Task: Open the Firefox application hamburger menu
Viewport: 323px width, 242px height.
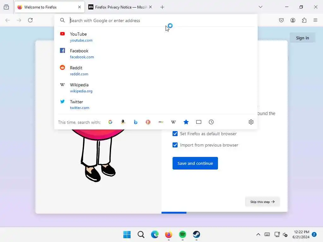Action: (315, 20)
